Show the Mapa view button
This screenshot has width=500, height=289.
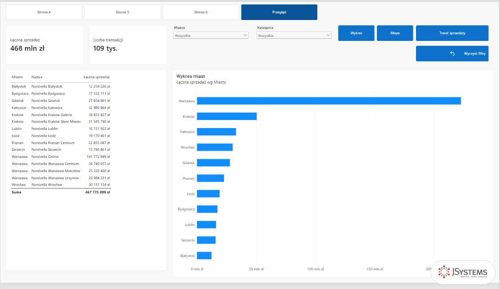click(x=395, y=33)
